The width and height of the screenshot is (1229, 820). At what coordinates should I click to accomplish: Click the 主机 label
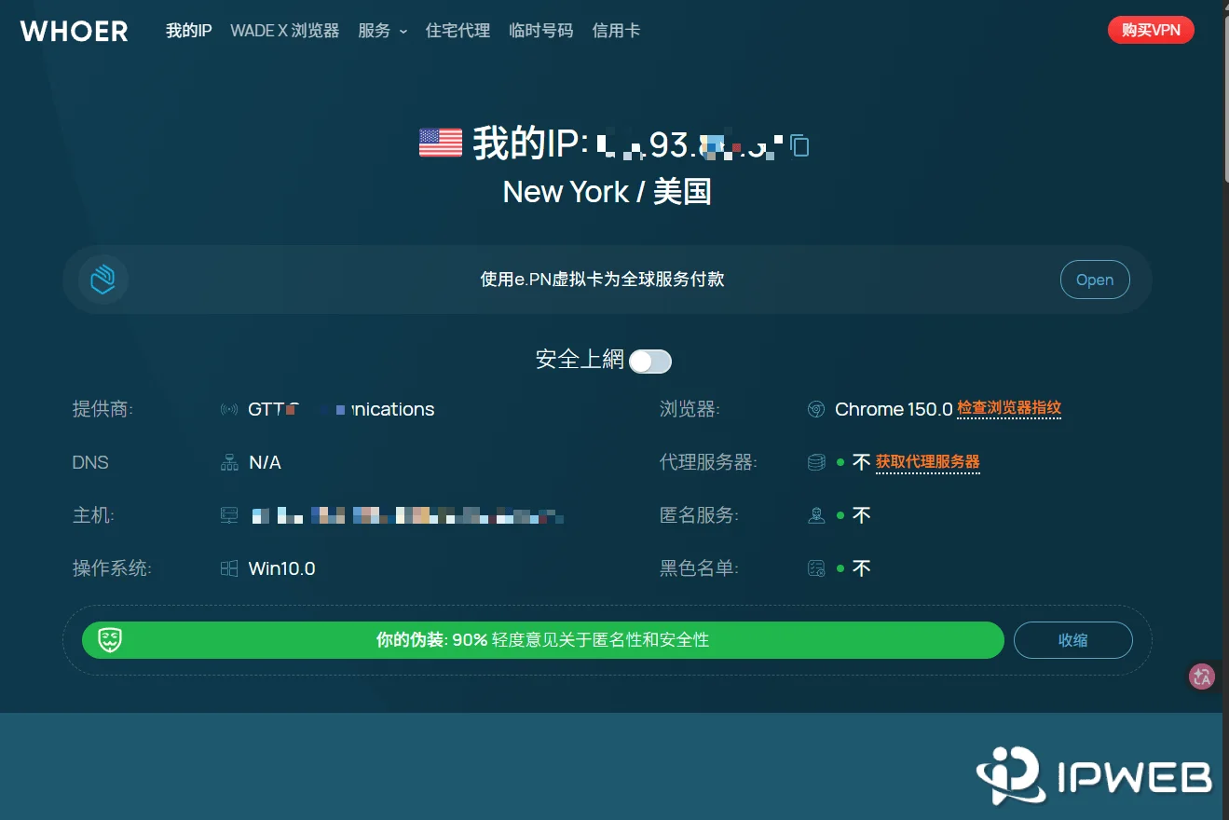pos(93,515)
